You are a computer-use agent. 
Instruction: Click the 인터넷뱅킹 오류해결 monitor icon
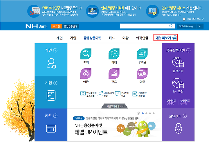coord(83,94)
